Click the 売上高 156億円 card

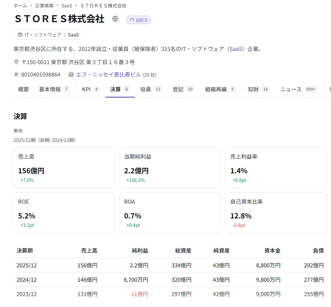click(x=64, y=168)
